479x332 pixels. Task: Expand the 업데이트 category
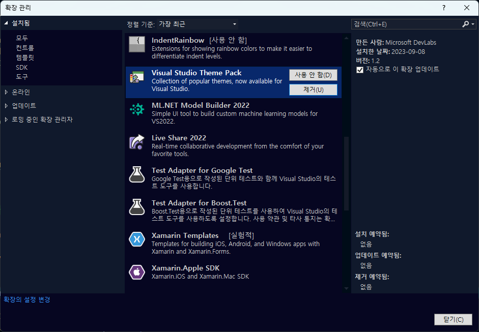point(6,106)
